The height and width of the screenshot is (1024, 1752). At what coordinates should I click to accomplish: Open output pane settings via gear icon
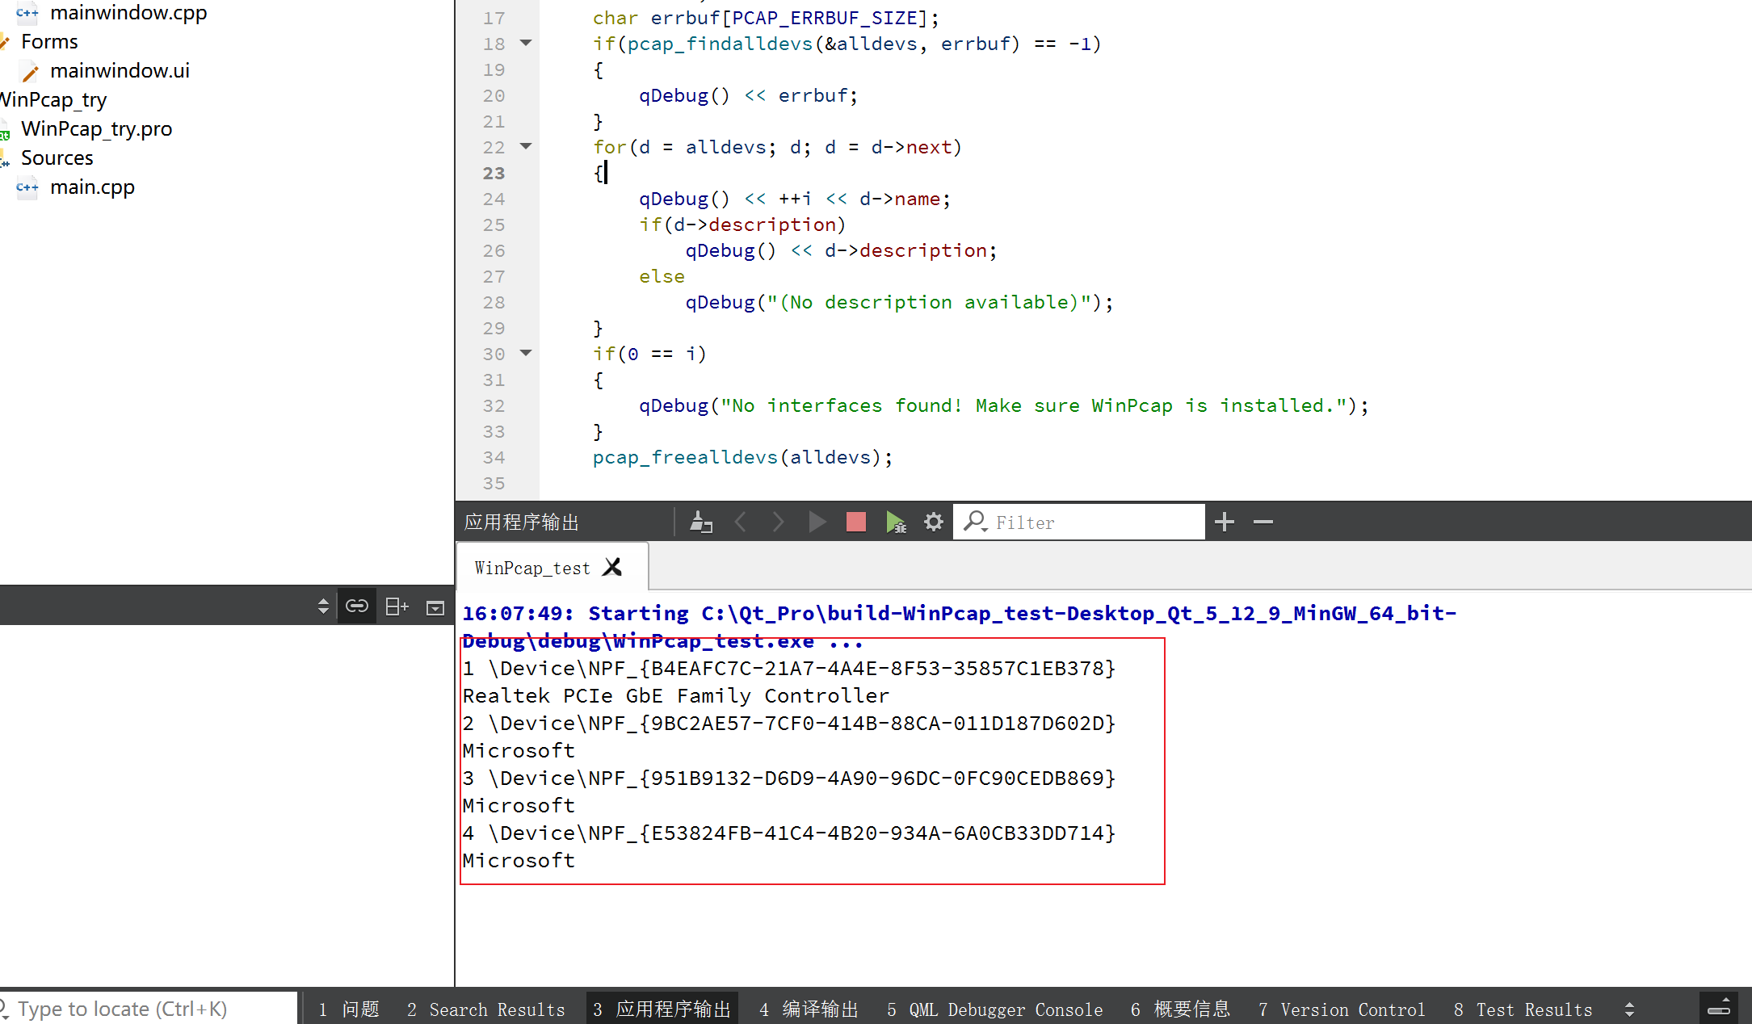[933, 522]
